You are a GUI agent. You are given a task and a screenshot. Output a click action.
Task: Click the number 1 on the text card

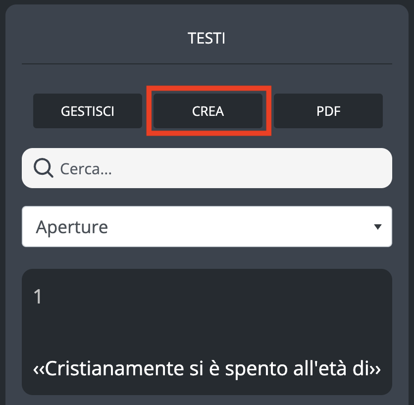(38, 297)
